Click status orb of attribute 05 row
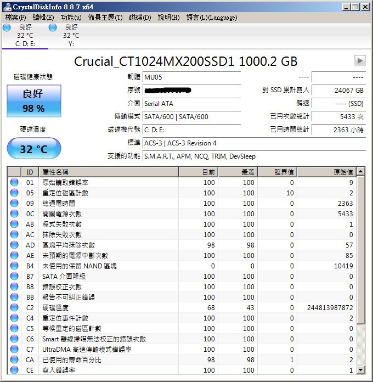The width and height of the screenshot is (373, 382). 14,193
